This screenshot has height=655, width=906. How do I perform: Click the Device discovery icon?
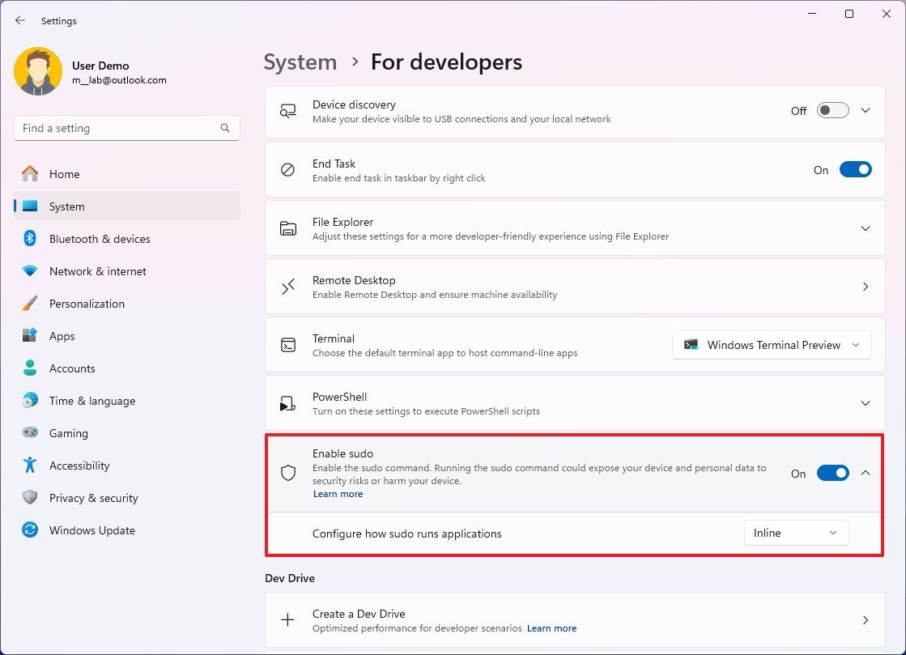[x=288, y=111]
